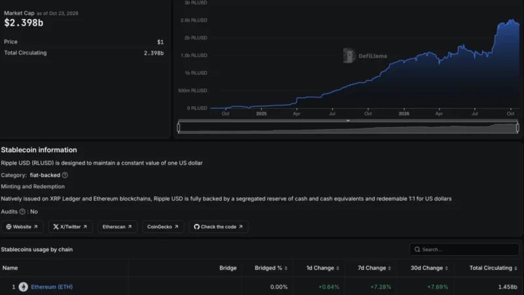Sort by 7d Change column
Viewport: 524px width, 295px height.
[x=374, y=268]
